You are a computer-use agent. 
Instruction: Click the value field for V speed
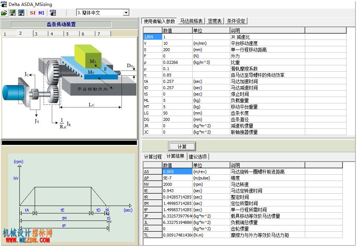tap(177, 43)
